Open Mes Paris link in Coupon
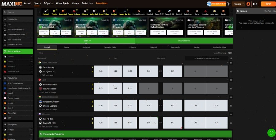The width and height of the screenshot is (276, 140). [x=268, y=11]
